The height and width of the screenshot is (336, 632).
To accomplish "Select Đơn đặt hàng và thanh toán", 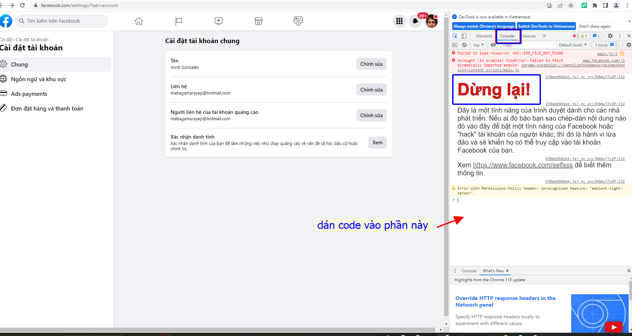I will [x=55, y=109].
